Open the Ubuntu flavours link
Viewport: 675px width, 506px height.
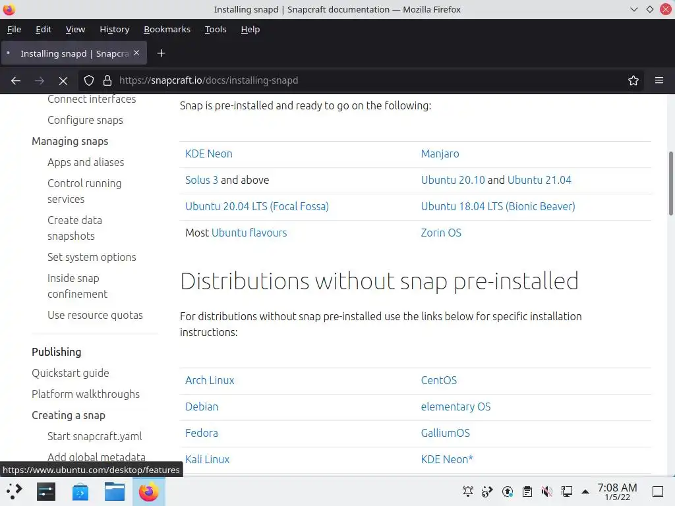coord(249,233)
